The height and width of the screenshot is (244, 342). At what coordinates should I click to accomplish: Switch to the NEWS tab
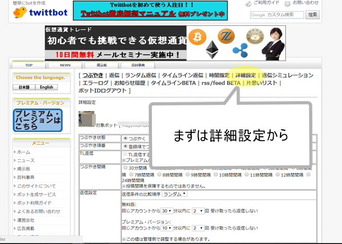pyautogui.click(x=65, y=65)
